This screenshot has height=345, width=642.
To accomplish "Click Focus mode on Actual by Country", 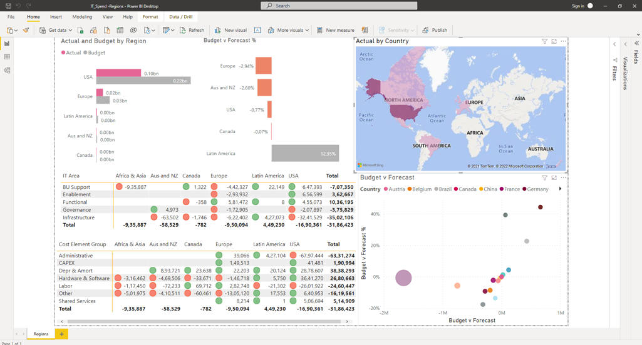I will coord(554,42).
